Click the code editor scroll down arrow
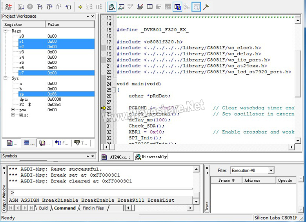Viewport: 306px width, 222px height. coord(298,141)
